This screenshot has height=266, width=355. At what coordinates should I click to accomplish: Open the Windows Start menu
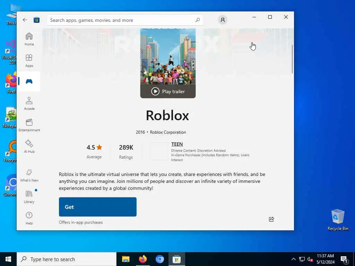(8, 259)
